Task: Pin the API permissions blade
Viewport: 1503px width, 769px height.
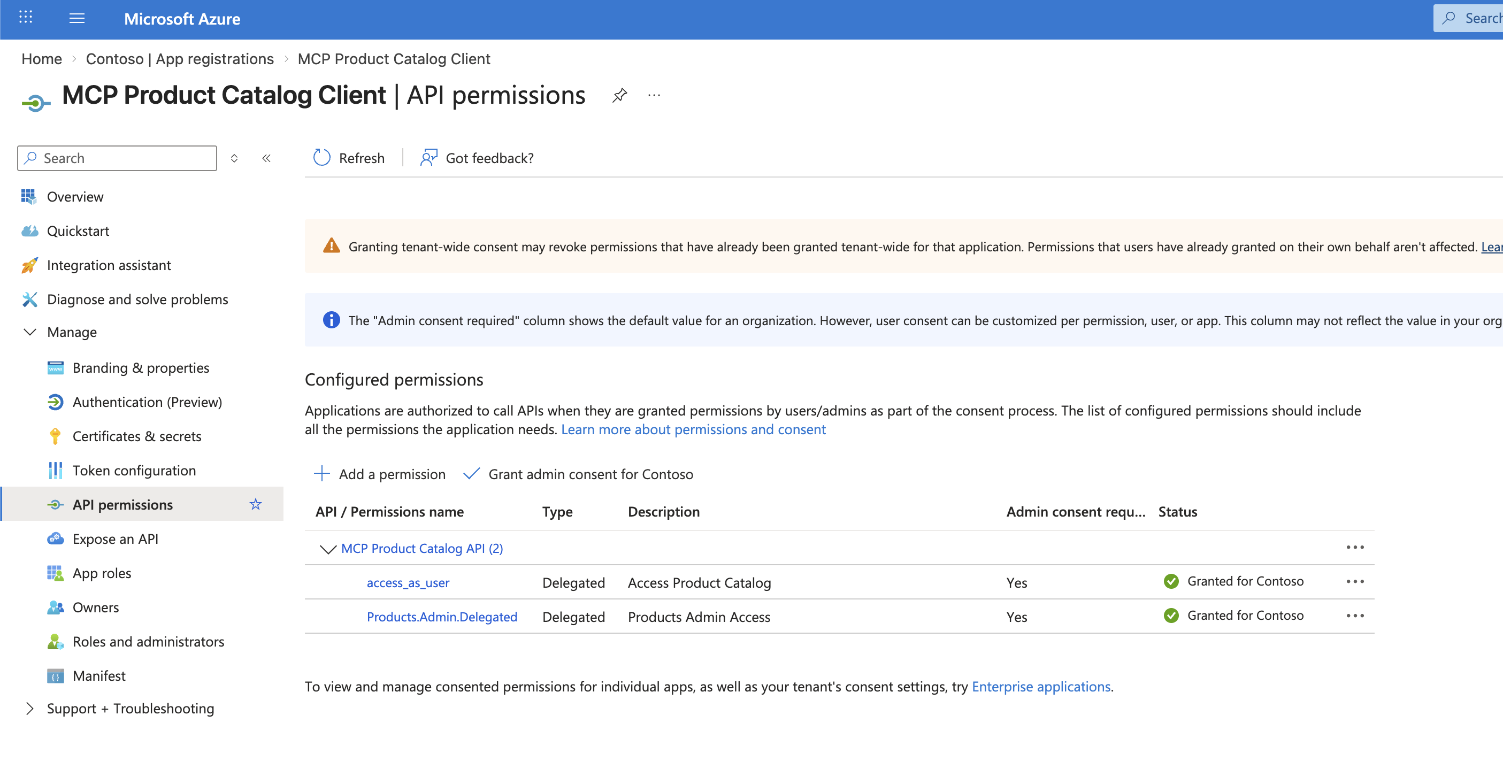Action: pyautogui.click(x=619, y=95)
